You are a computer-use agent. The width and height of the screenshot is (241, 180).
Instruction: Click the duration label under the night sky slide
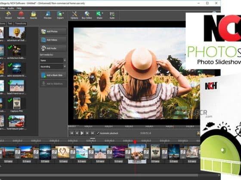[x=174, y=162]
